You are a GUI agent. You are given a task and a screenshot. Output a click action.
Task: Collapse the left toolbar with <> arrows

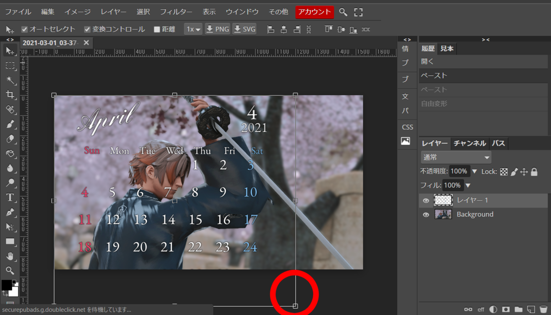click(10, 40)
